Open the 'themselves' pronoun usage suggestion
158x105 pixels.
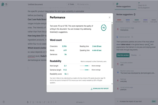click(x=136, y=29)
